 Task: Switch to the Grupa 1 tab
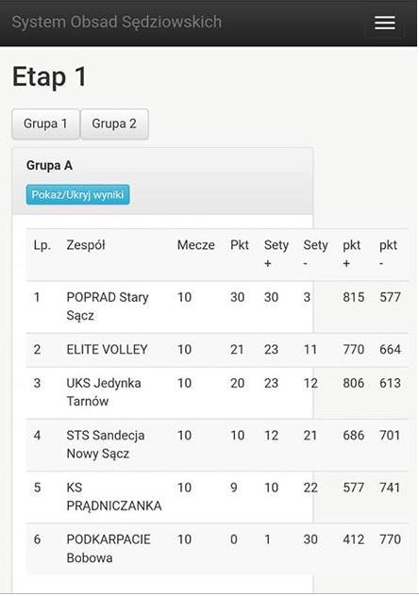[45, 124]
